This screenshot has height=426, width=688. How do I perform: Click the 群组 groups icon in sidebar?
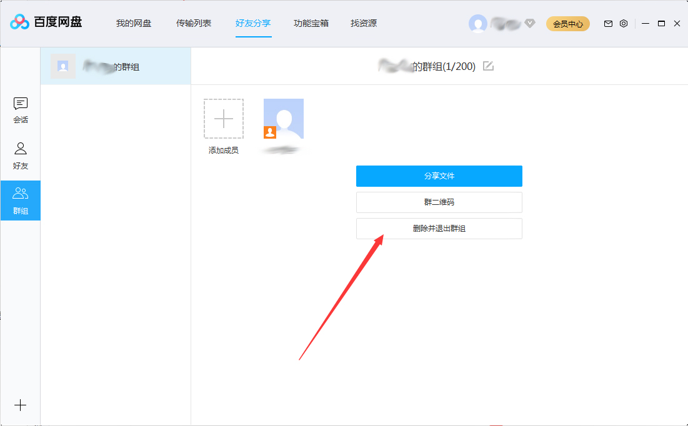point(21,199)
